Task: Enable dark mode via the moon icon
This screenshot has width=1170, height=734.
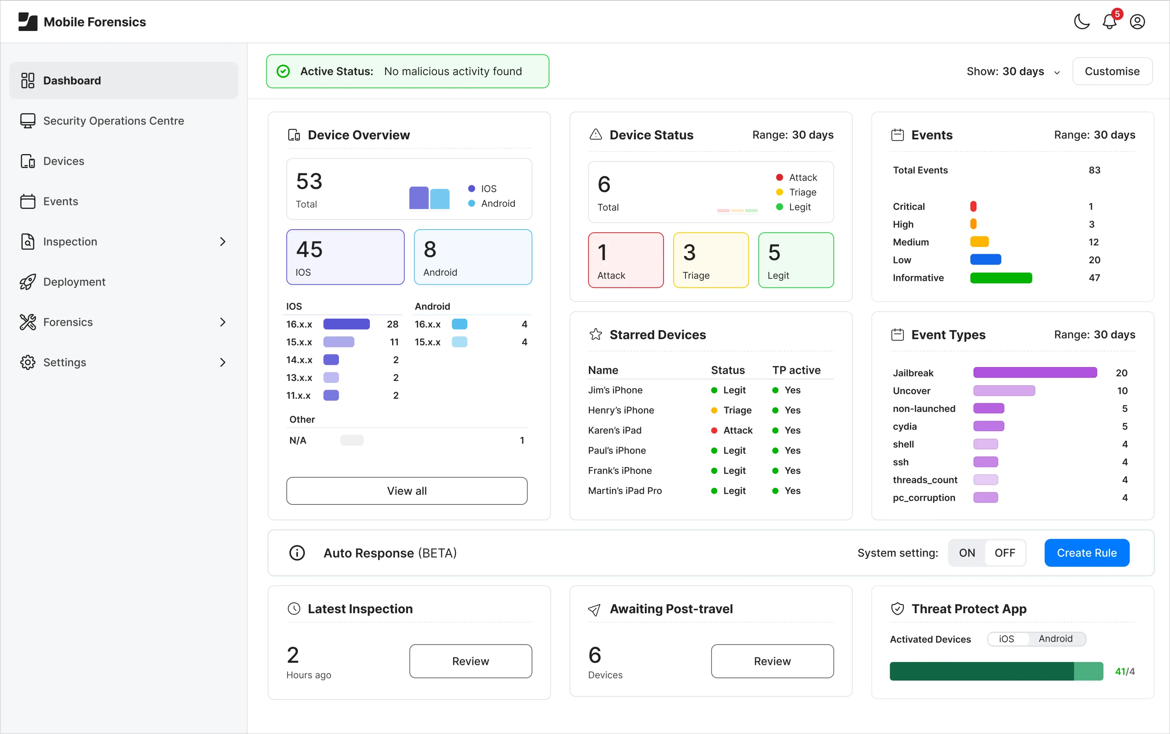Action: pyautogui.click(x=1081, y=22)
